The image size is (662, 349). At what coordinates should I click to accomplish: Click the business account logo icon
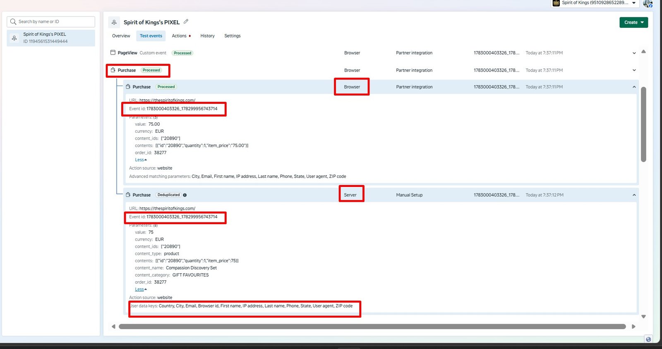(556, 3)
